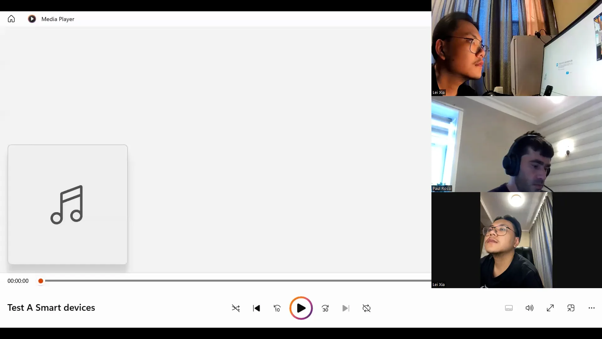Open the volume control
The width and height of the screenshot is (602, 339).
(x=530, y=308)
